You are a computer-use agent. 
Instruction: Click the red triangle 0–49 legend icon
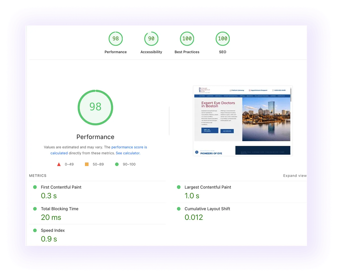pos(59,164)
